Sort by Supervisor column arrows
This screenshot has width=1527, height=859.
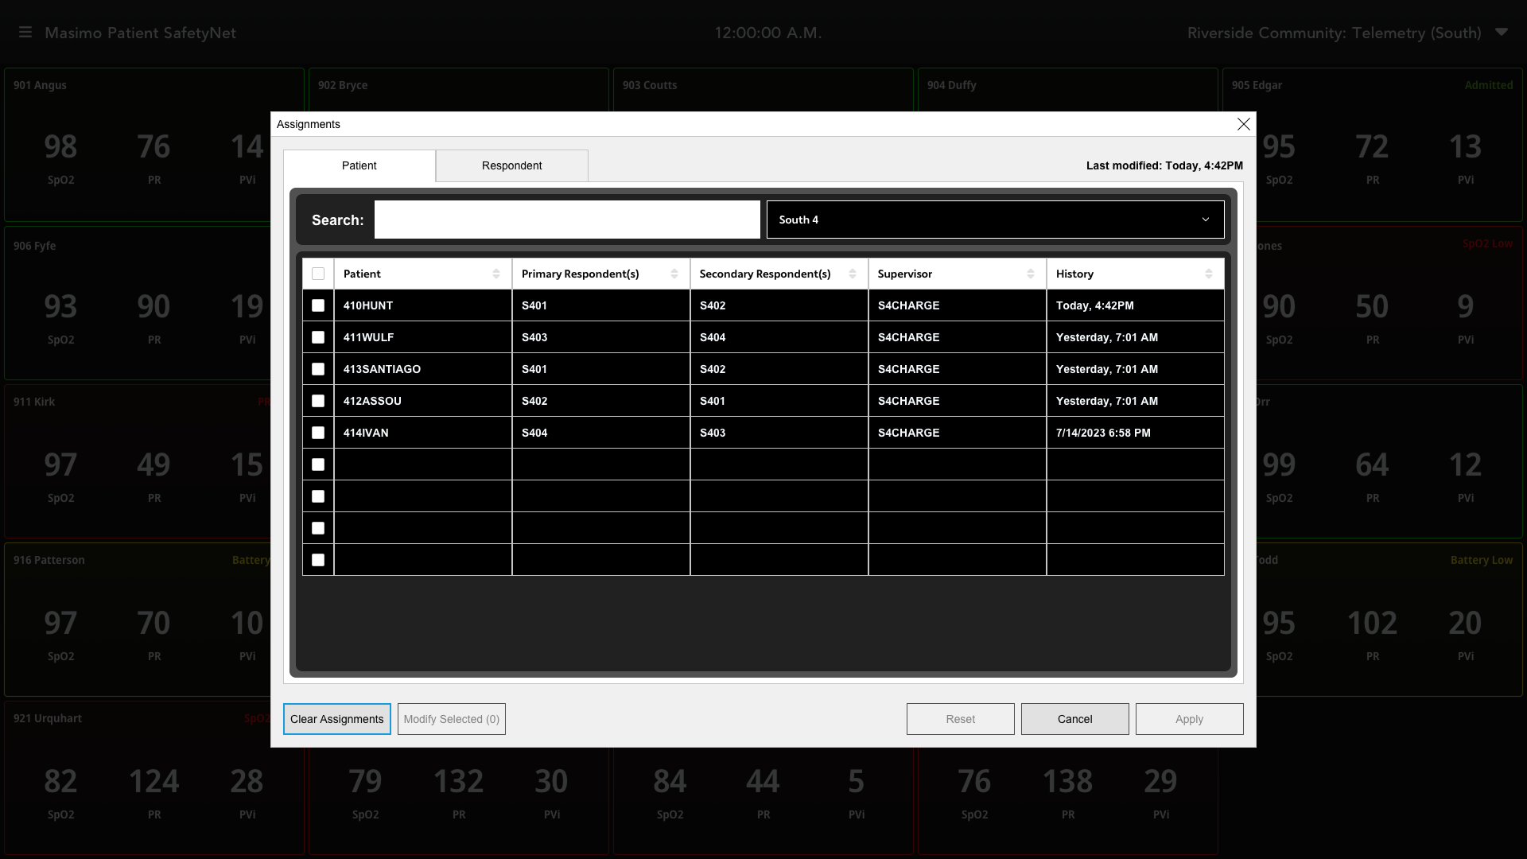click(1031, 274)
